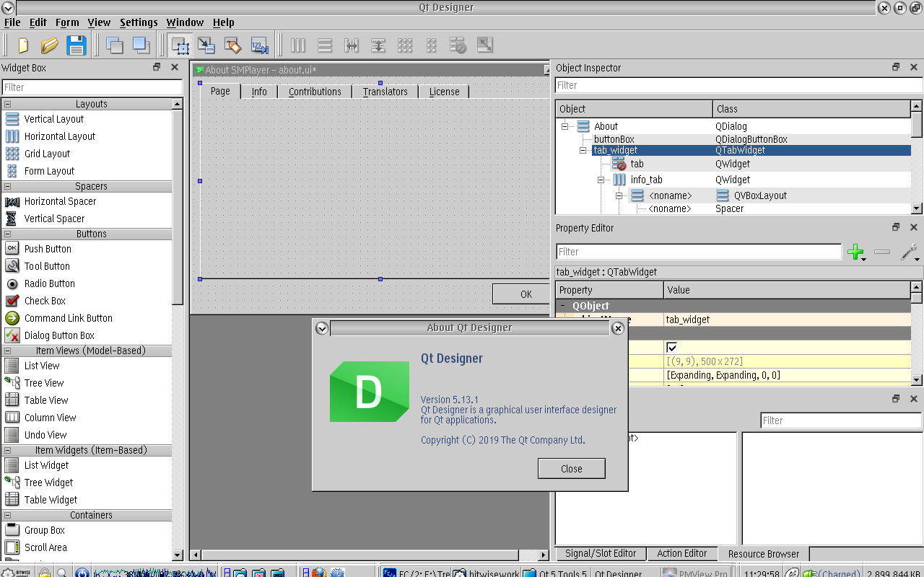Select the Dialog Button Box widget icon
924x577 pixels.
pos(12,335)
